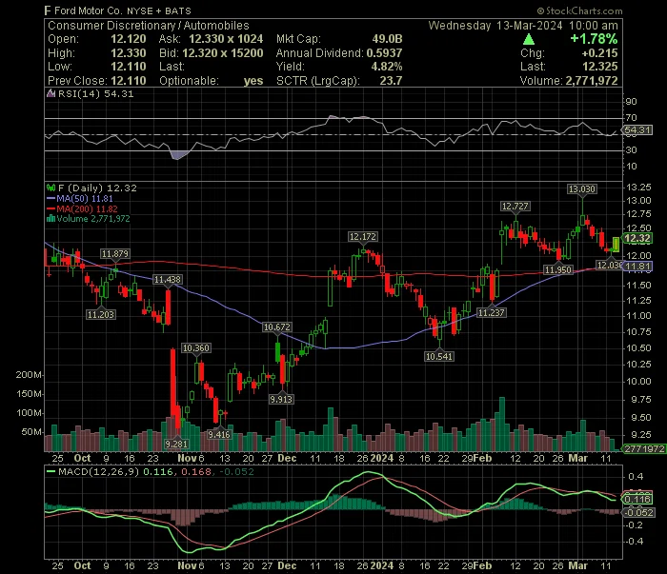Click the 11.950 price label
The height and width of the screenshot is (574, 667).
558,270
